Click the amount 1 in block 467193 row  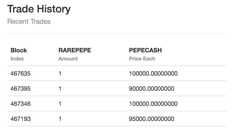[x=60, y=119]
